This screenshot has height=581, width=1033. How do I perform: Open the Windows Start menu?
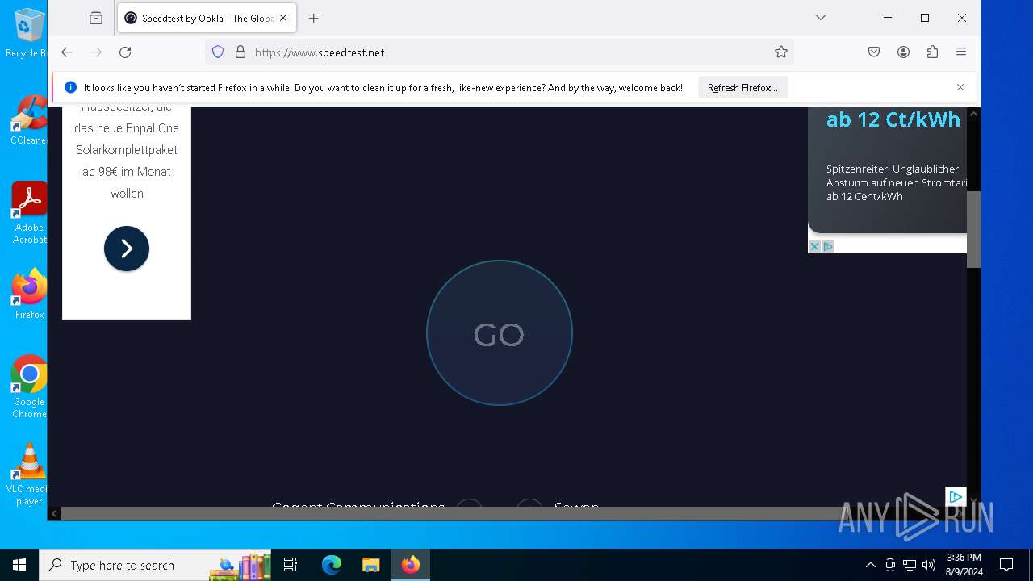[x=19, y=565]
